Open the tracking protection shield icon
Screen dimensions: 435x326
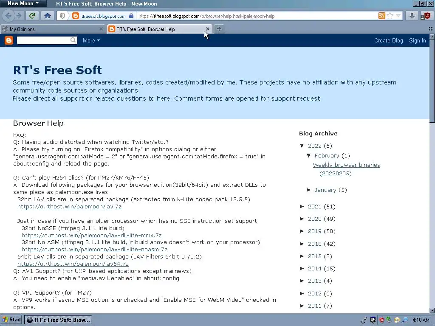[62, 16]
